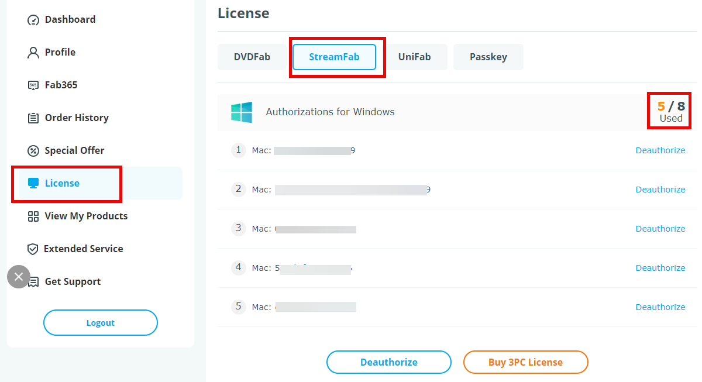Select row number badge 4

click(x=238, y=267)
